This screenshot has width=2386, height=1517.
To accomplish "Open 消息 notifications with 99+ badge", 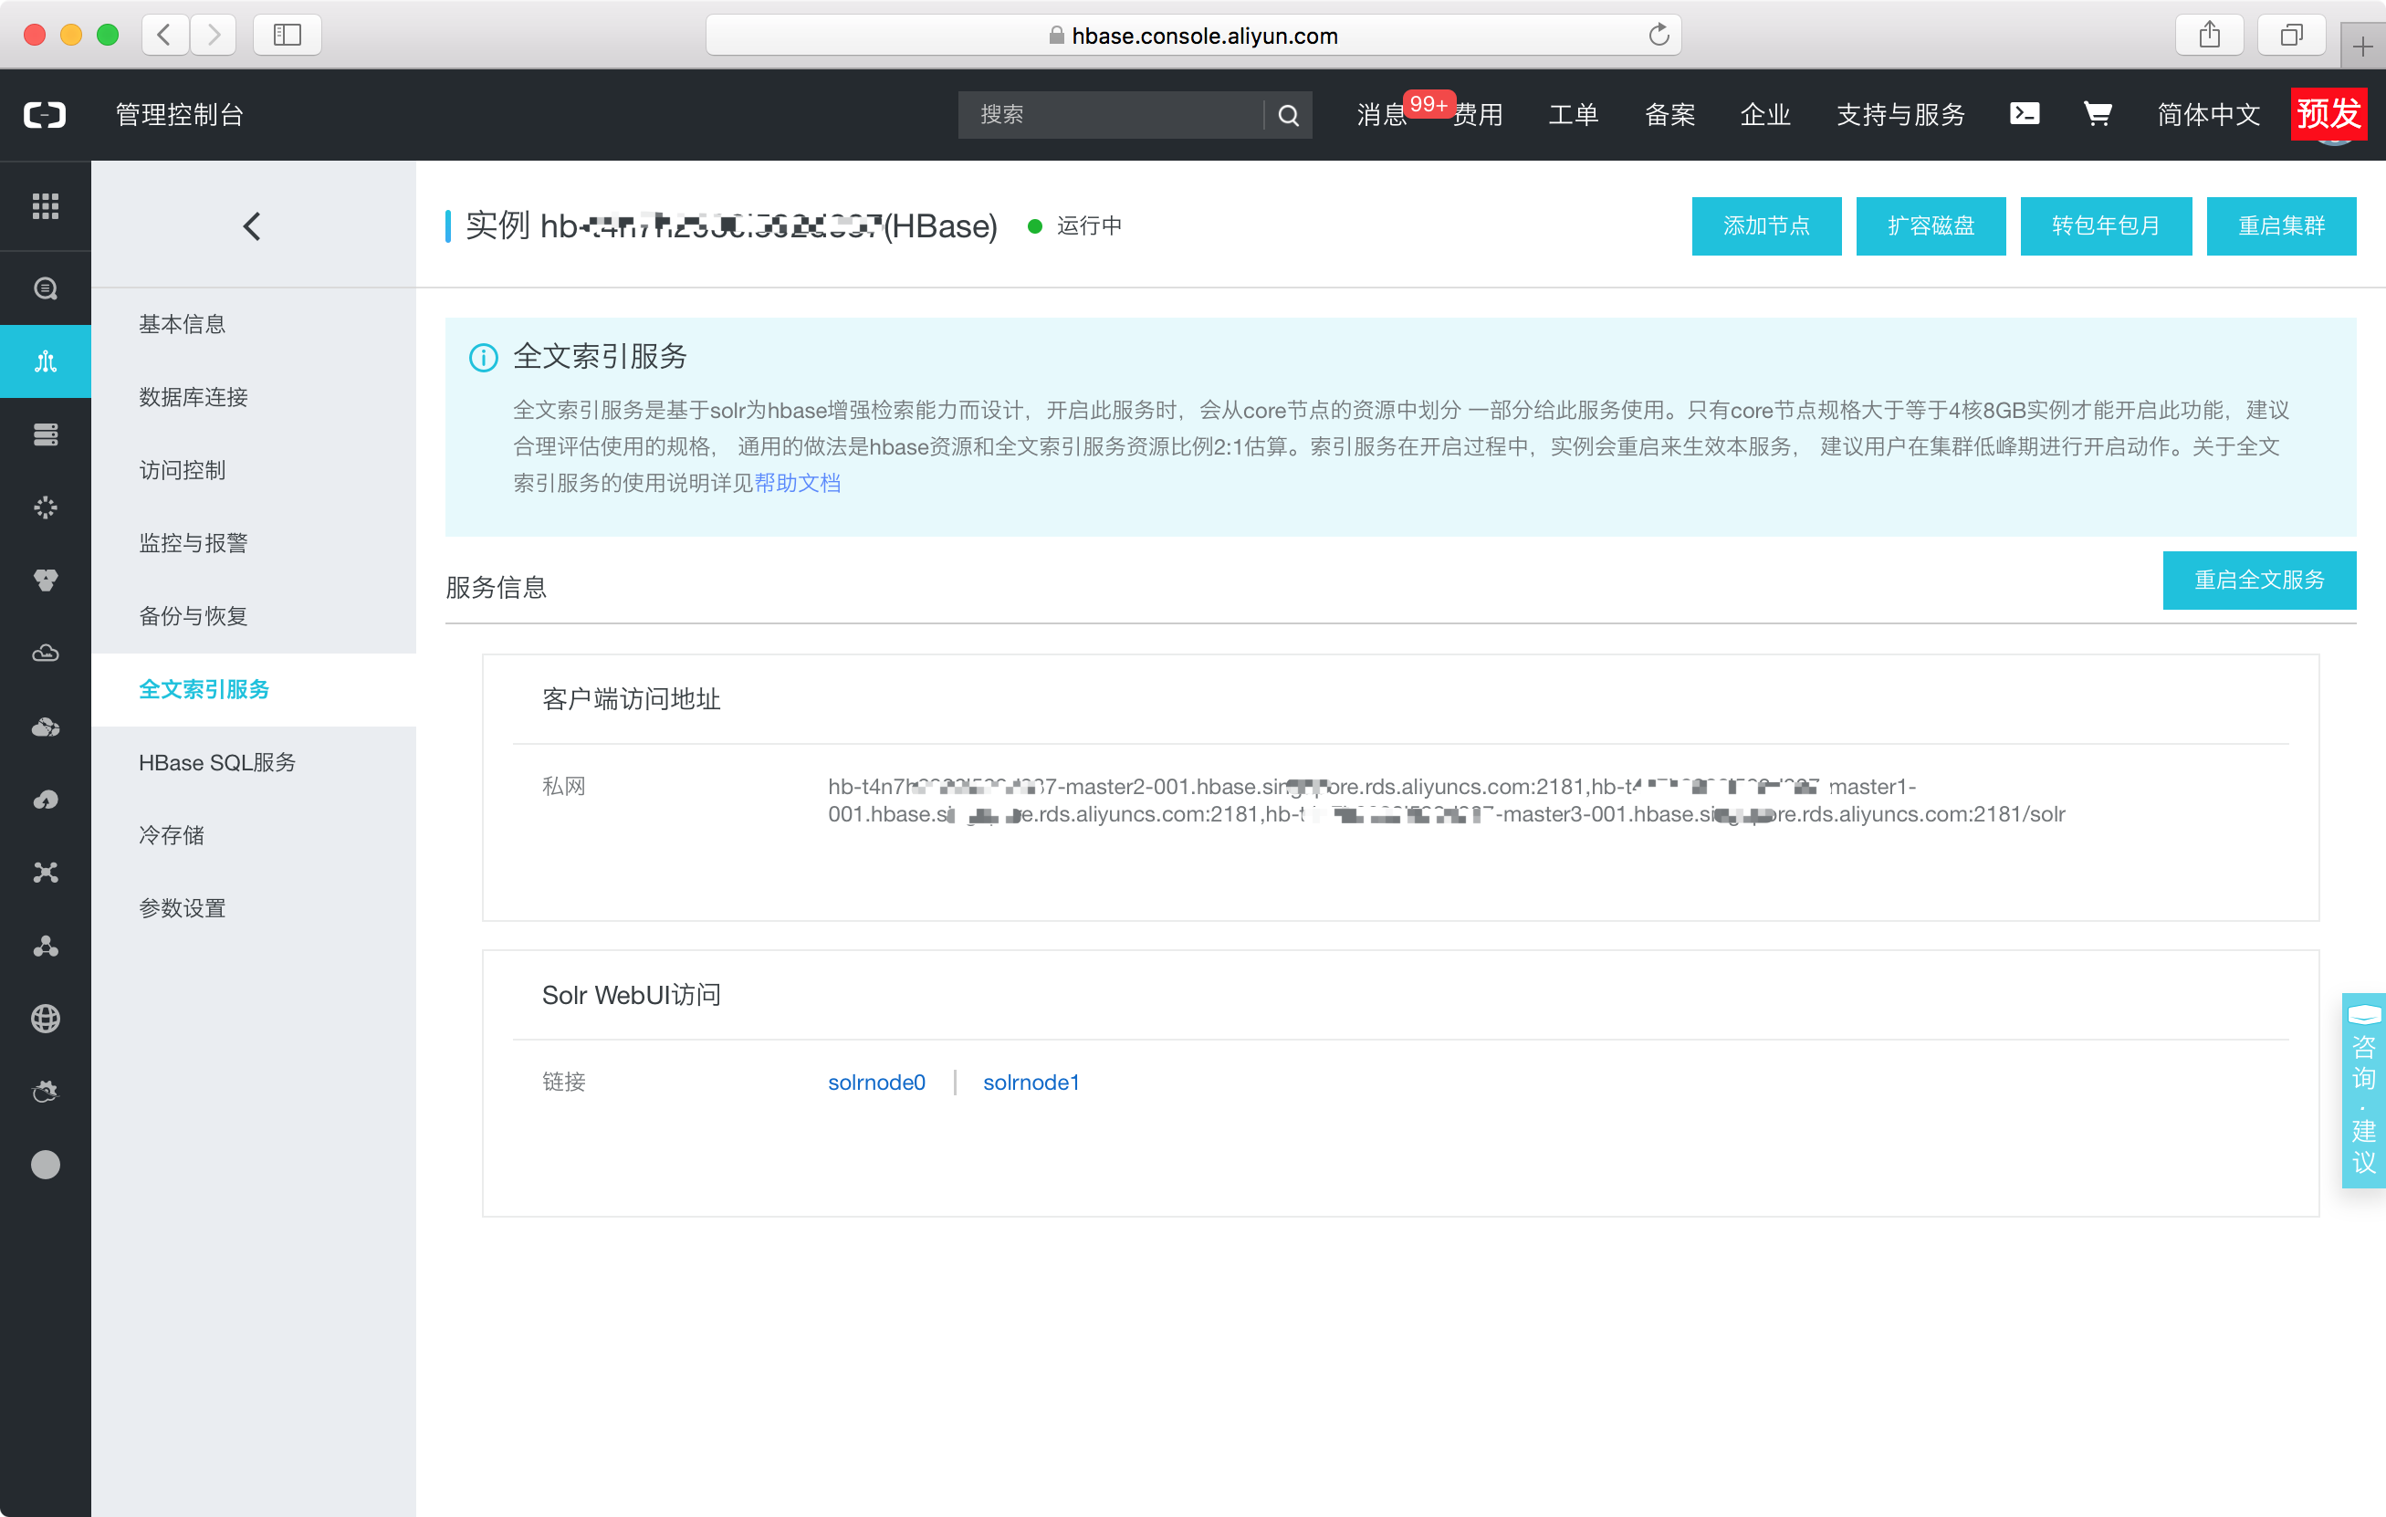I will pyautogui.click(x=1380, y=114).
